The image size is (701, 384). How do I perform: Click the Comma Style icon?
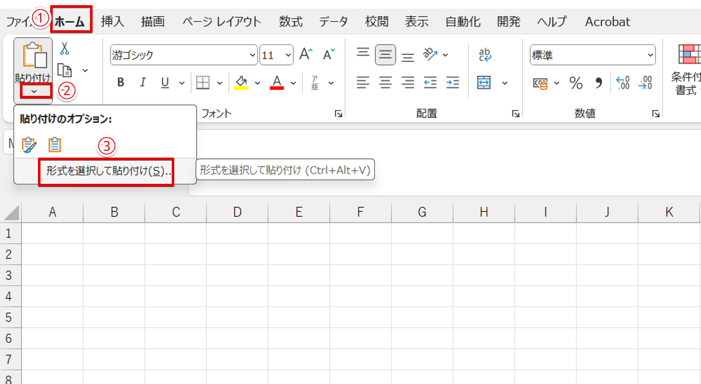[x=599, y=83]
